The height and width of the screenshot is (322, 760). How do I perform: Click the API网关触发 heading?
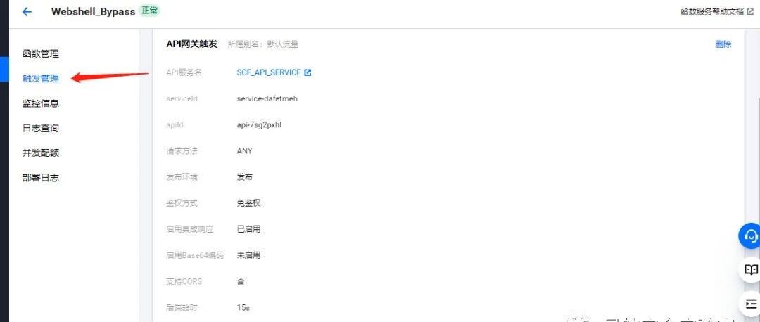[192, 44]
